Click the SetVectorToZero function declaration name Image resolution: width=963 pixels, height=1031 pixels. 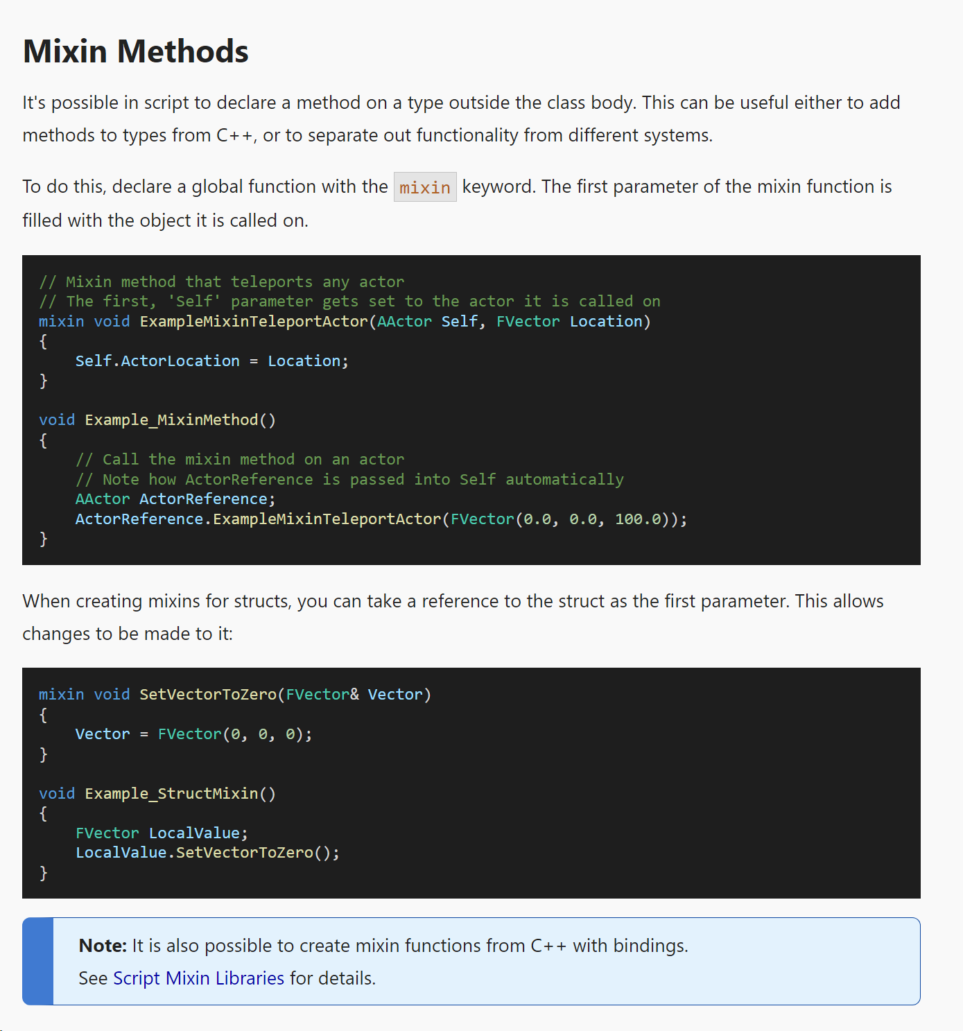click(x=208, y=695)
